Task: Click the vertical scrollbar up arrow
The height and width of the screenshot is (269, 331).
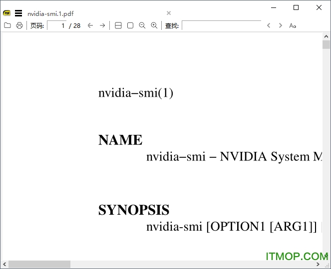Action: click(x=326, y=36)
